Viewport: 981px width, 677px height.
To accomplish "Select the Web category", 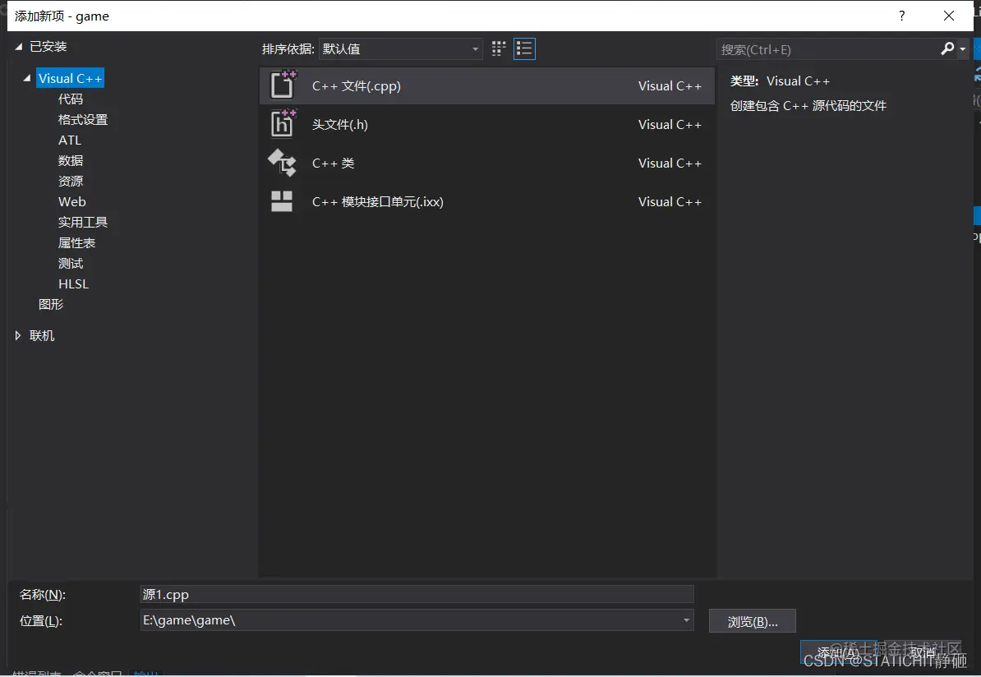I will tap(72, 201).
